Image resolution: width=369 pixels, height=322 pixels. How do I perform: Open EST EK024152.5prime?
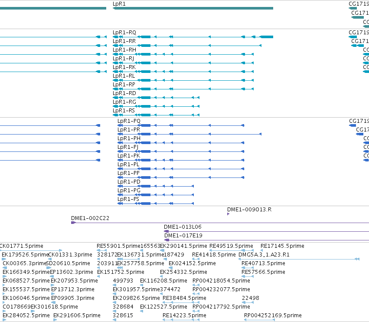192,263
